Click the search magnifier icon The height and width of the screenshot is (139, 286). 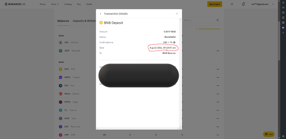coord(218,20)
